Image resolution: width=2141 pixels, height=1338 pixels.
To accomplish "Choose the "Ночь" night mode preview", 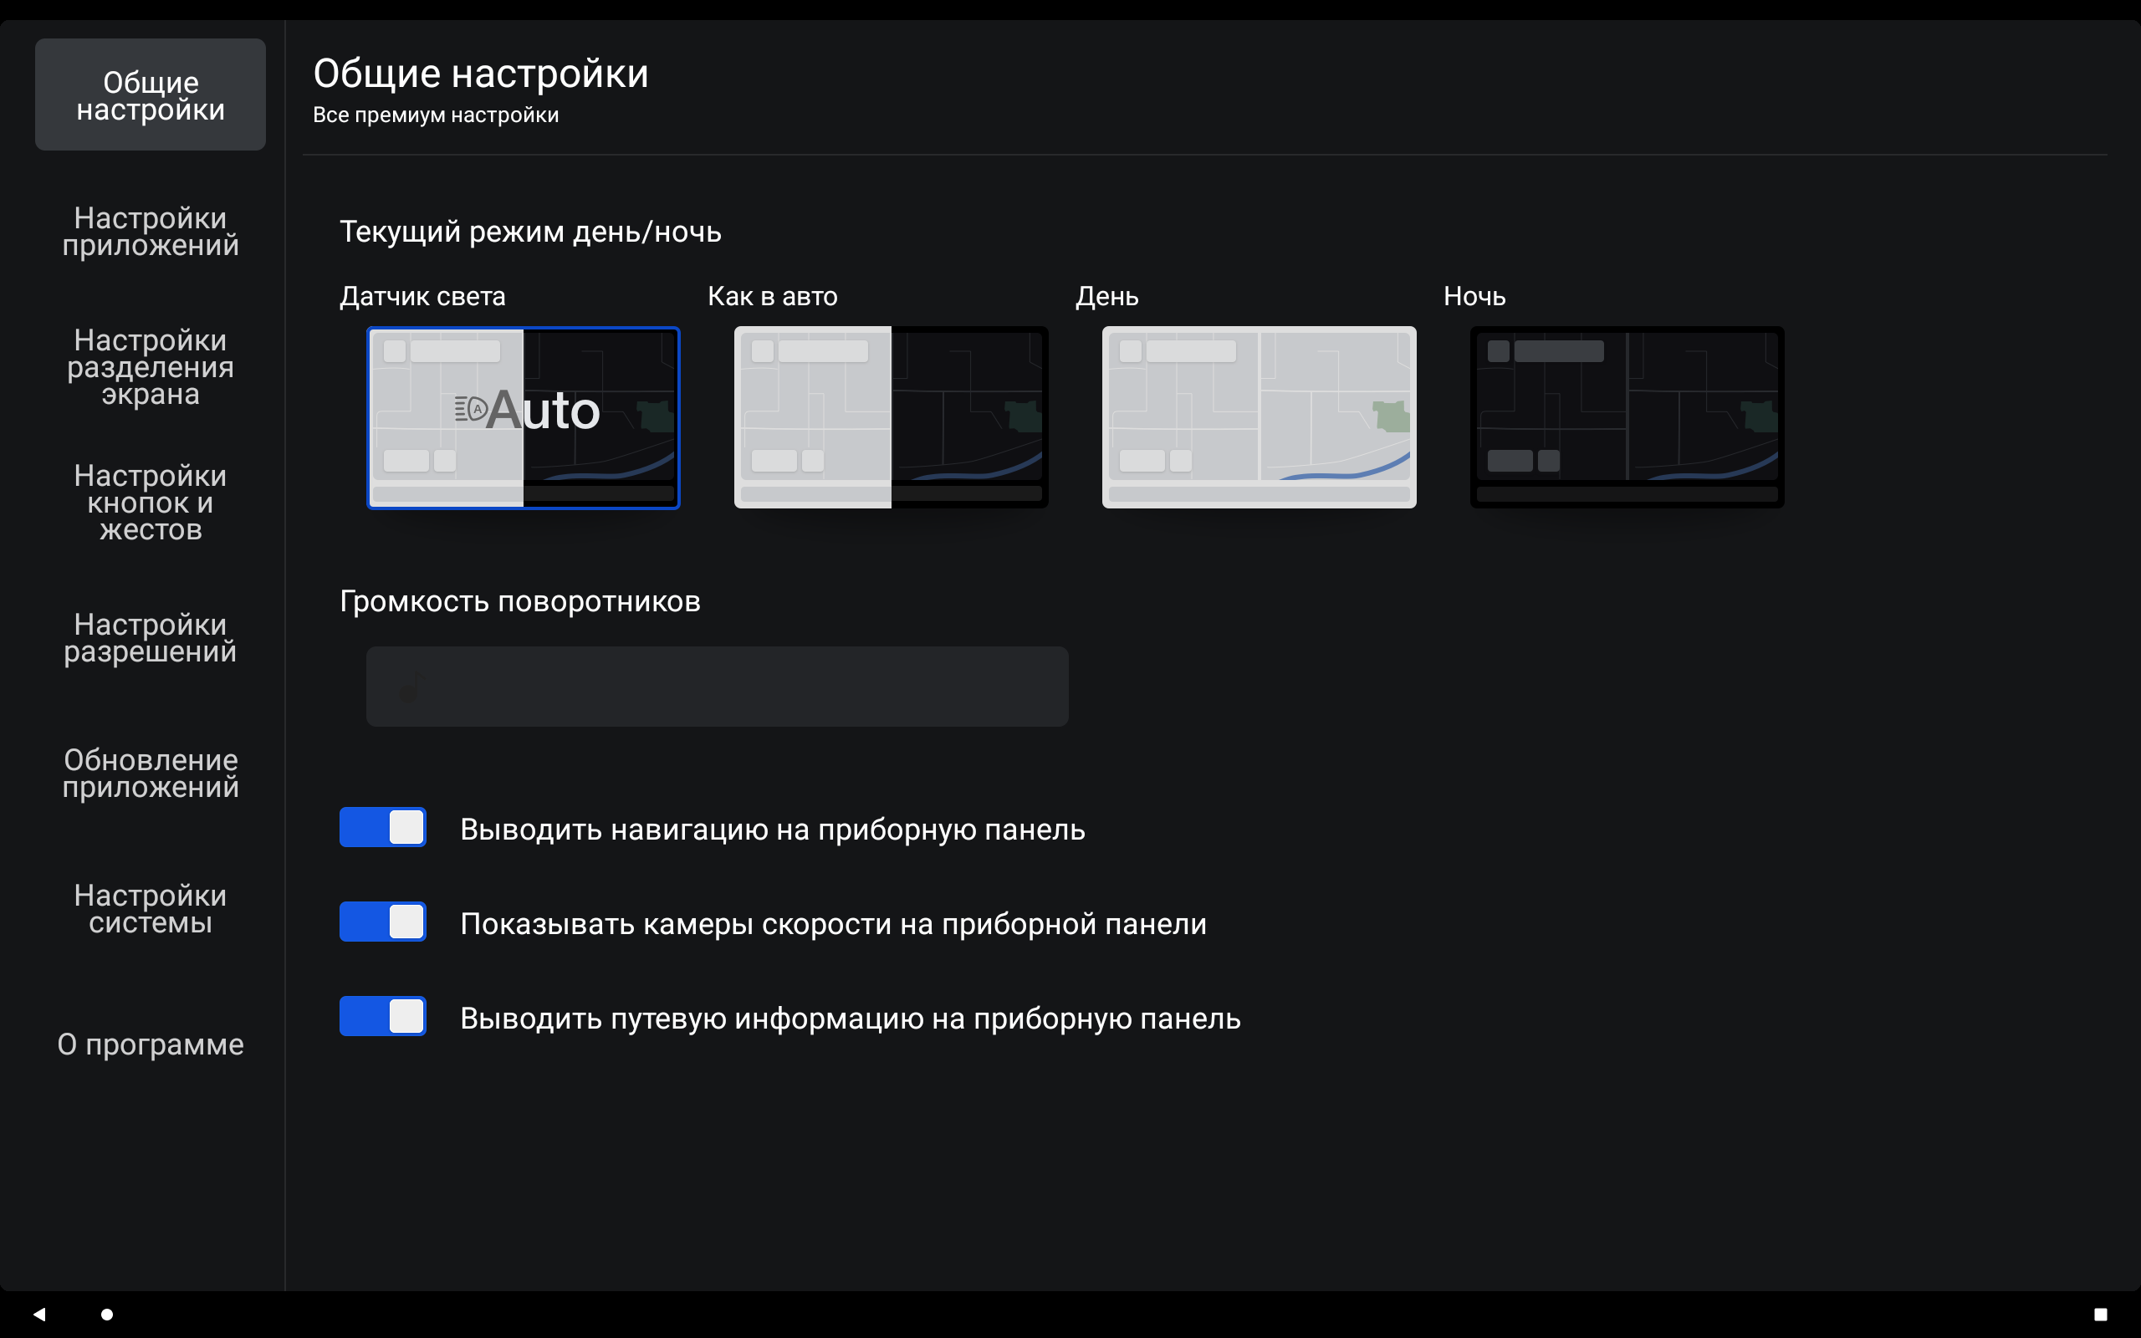I will click(x=1627, y=417).
